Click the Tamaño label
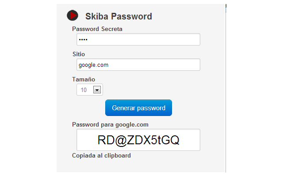 click(84, 79)
